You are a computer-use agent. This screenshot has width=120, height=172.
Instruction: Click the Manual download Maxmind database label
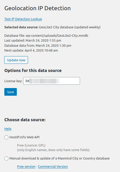pos(59,158)
